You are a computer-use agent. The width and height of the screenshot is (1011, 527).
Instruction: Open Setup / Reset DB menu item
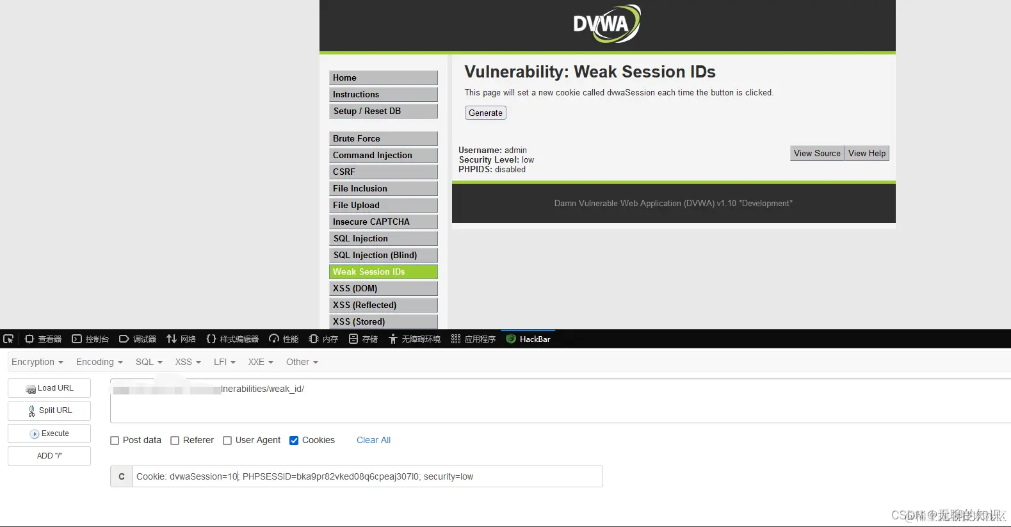tap(384, 111)
